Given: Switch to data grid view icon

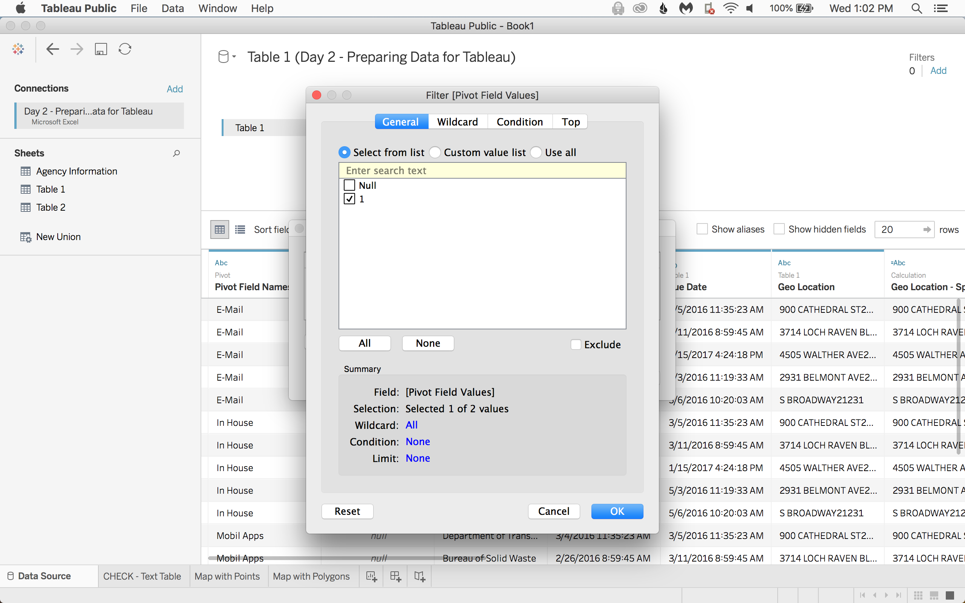Looking at the screenshot, I should pyautogui.click(x=220, y=229).
